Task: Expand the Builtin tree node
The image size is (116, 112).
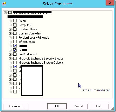Action: point(10,21)
